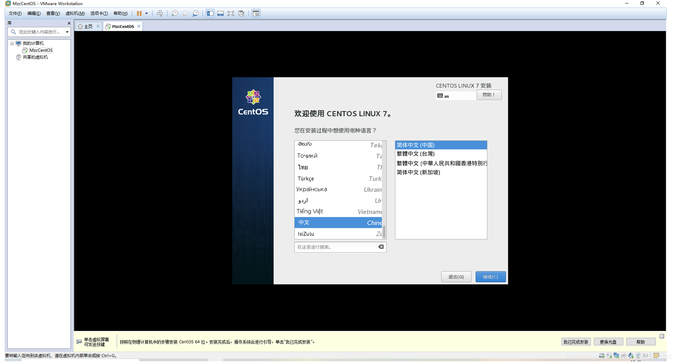Image resolution: width=676 pixels, height=364 pixels.
Task: Open the 帮助(H) menu
Action: (120, 13)
